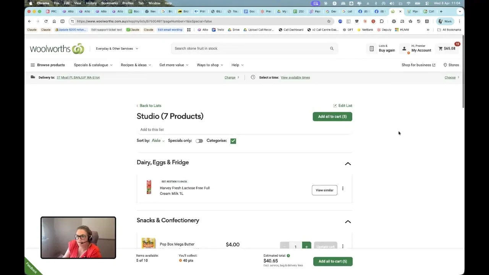Screen dimensions: 489x275
Task: Expand the Help menu on Woolworths
Action: 238,65
